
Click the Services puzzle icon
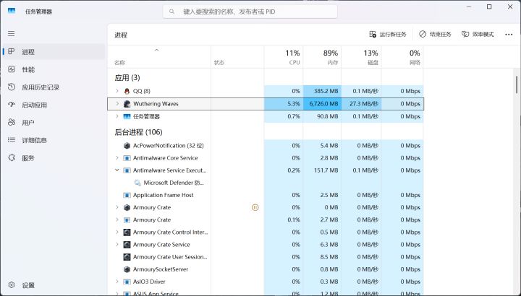coord(12,157)
